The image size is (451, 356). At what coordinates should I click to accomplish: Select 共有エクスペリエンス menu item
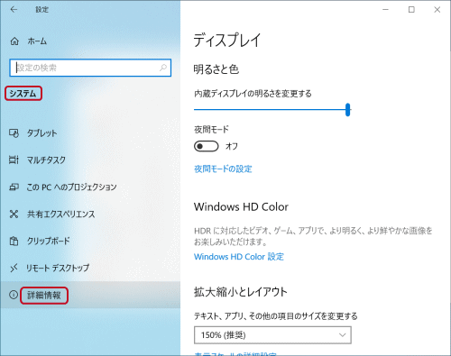pyautogui.click(x=61, y=214)
